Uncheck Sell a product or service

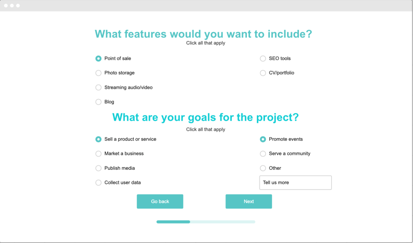[x=98, y=139]
